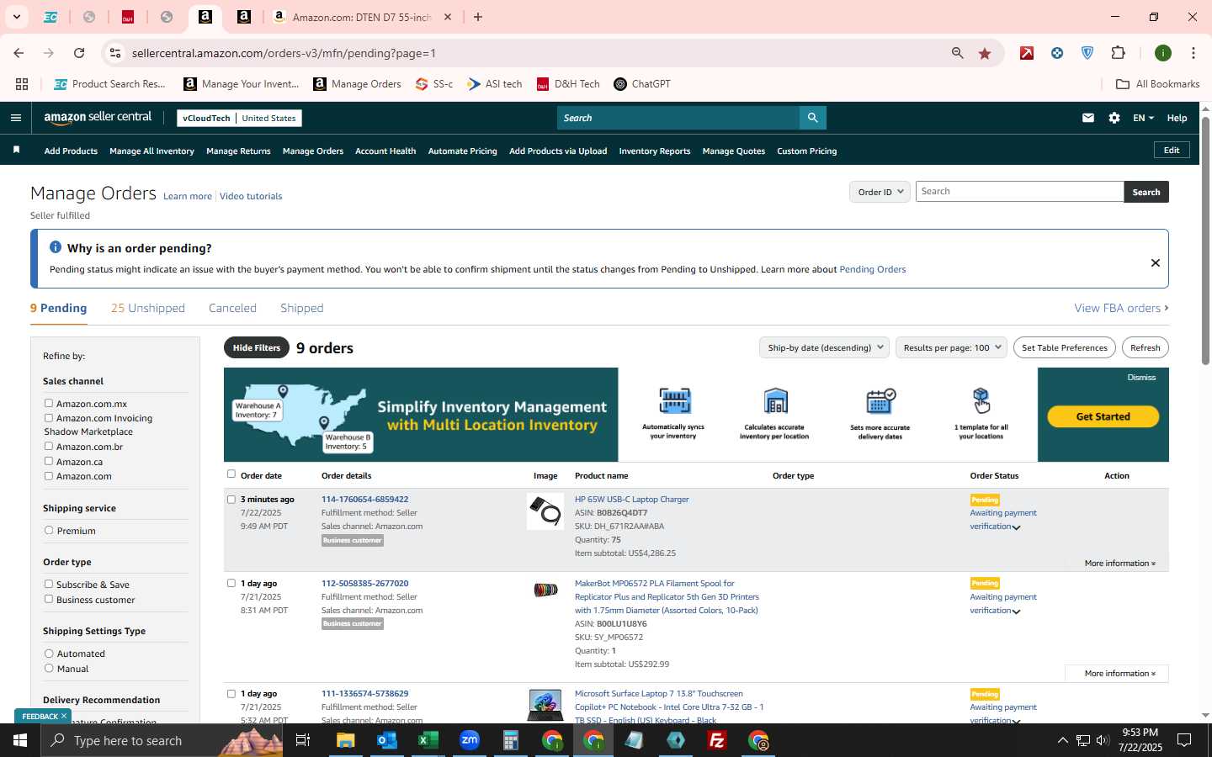
Task: Open the Chrome extensions puzzle icon
Action: (1119, 53)
